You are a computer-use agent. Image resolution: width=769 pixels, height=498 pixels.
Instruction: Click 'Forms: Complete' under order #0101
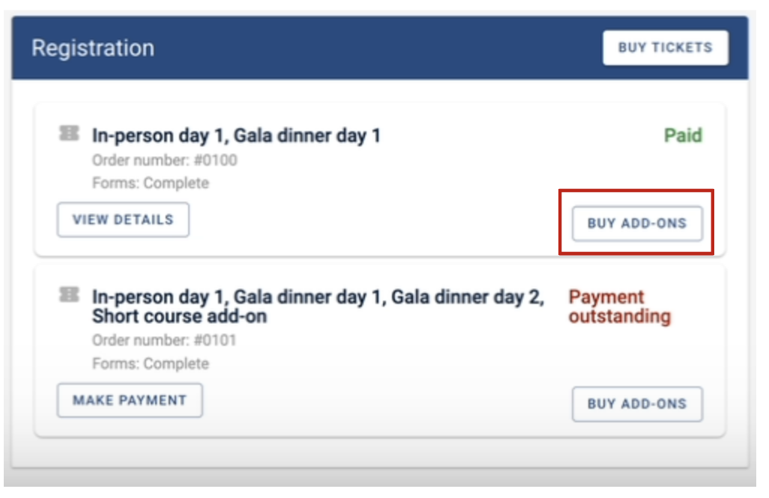pyautogui.click(x=151, y=364)
